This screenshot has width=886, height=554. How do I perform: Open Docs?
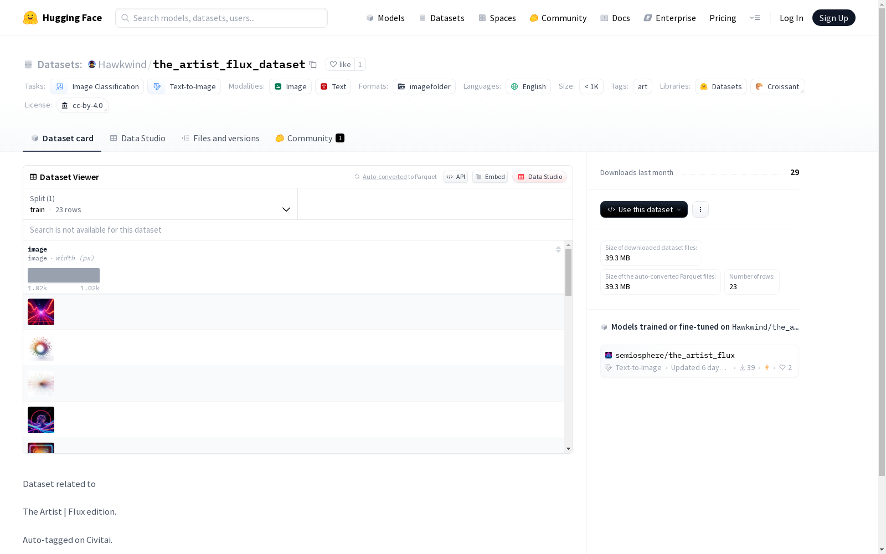[x=615, y=18]
